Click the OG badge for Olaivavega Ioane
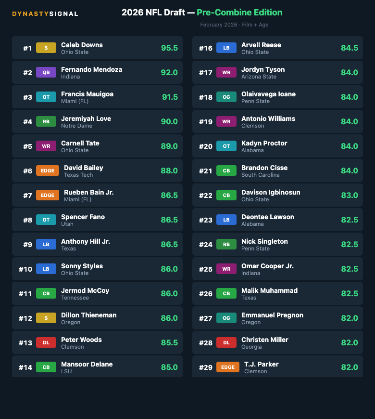Viewport: 375px width, 419px height. coord(226,97)
